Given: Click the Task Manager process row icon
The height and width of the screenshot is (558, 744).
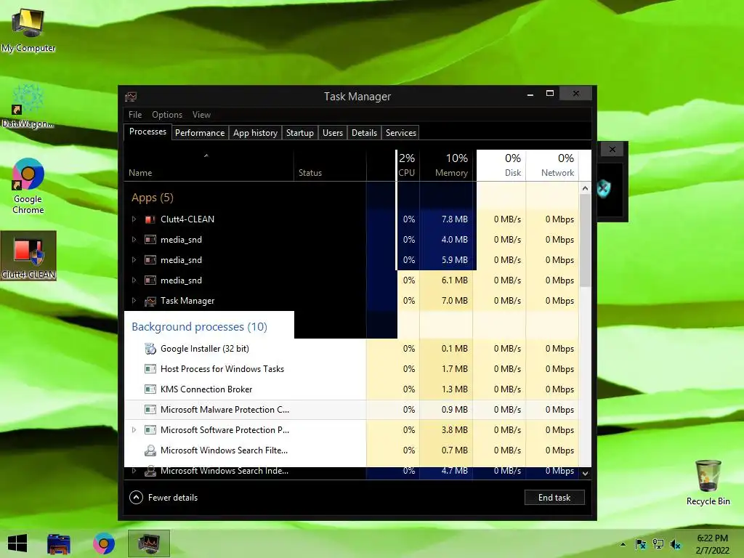Looking at the screenshot, I should point(150,301).
